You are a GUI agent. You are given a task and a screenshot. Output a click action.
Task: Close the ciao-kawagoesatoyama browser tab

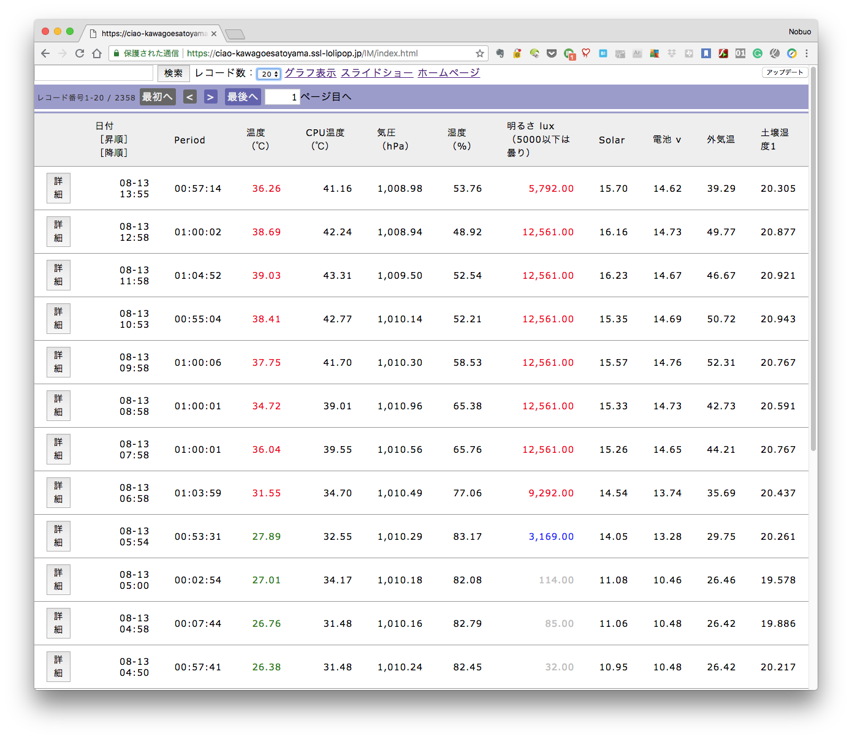(214, 34)
